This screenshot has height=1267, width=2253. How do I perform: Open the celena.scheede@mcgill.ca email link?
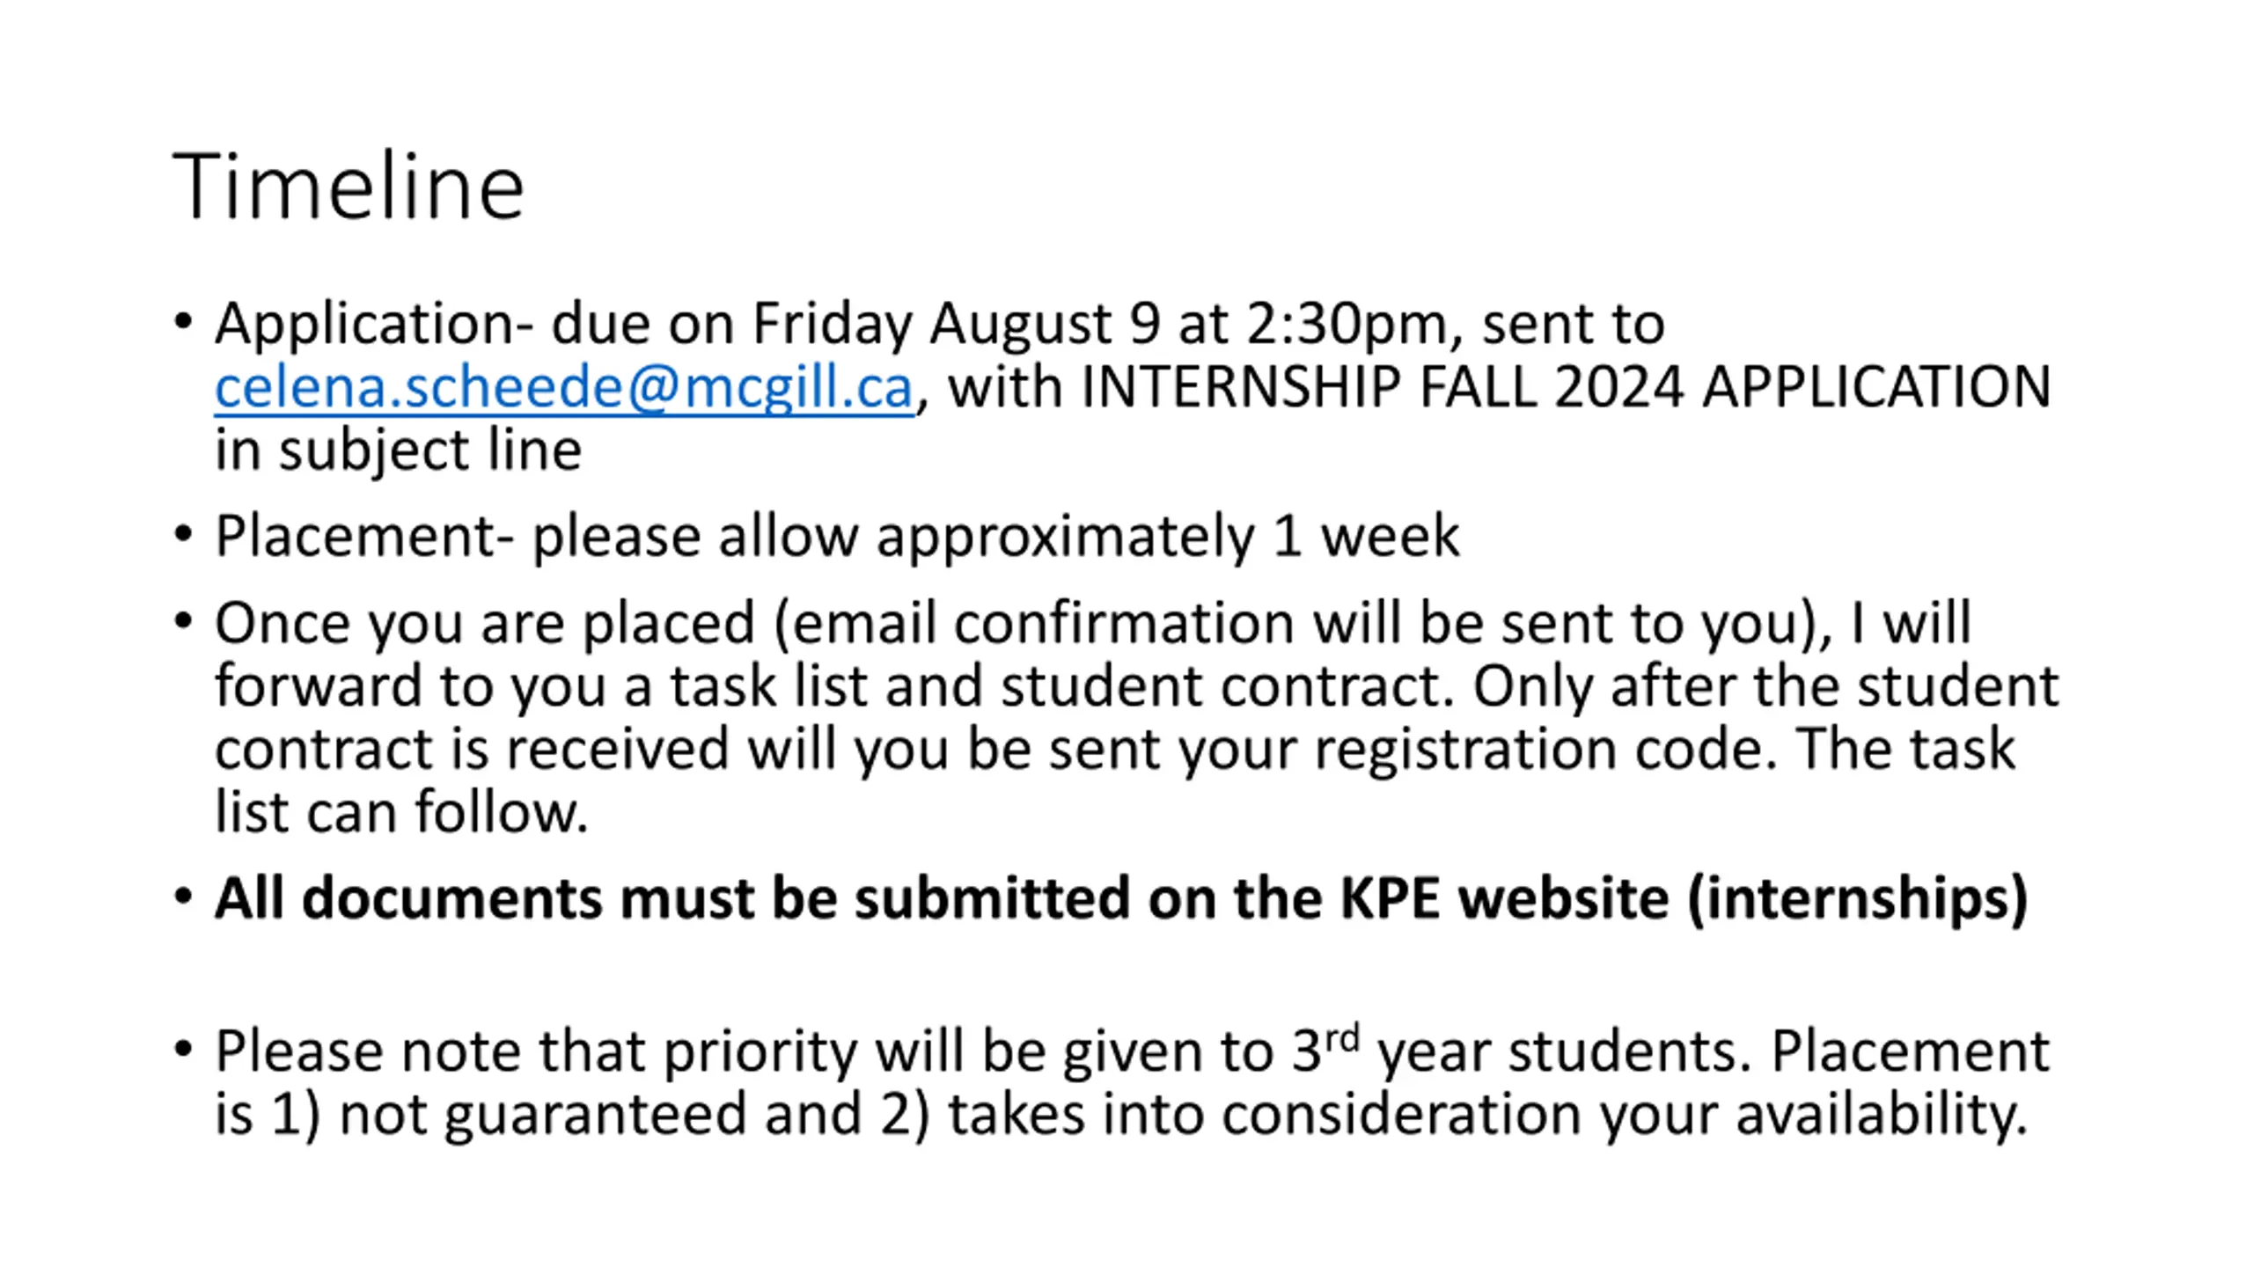(564, 387)
